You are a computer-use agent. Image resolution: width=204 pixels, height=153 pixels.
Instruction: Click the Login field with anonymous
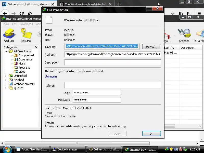pyautogui.click(x=97, y=93)
